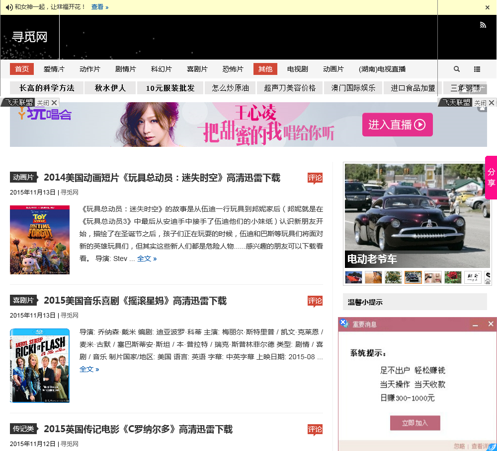The height and width of the screenshot is (451, 497).
Task: Open the 动画片 navigation item
Action: pyautogui.click(x=333, y=69)
